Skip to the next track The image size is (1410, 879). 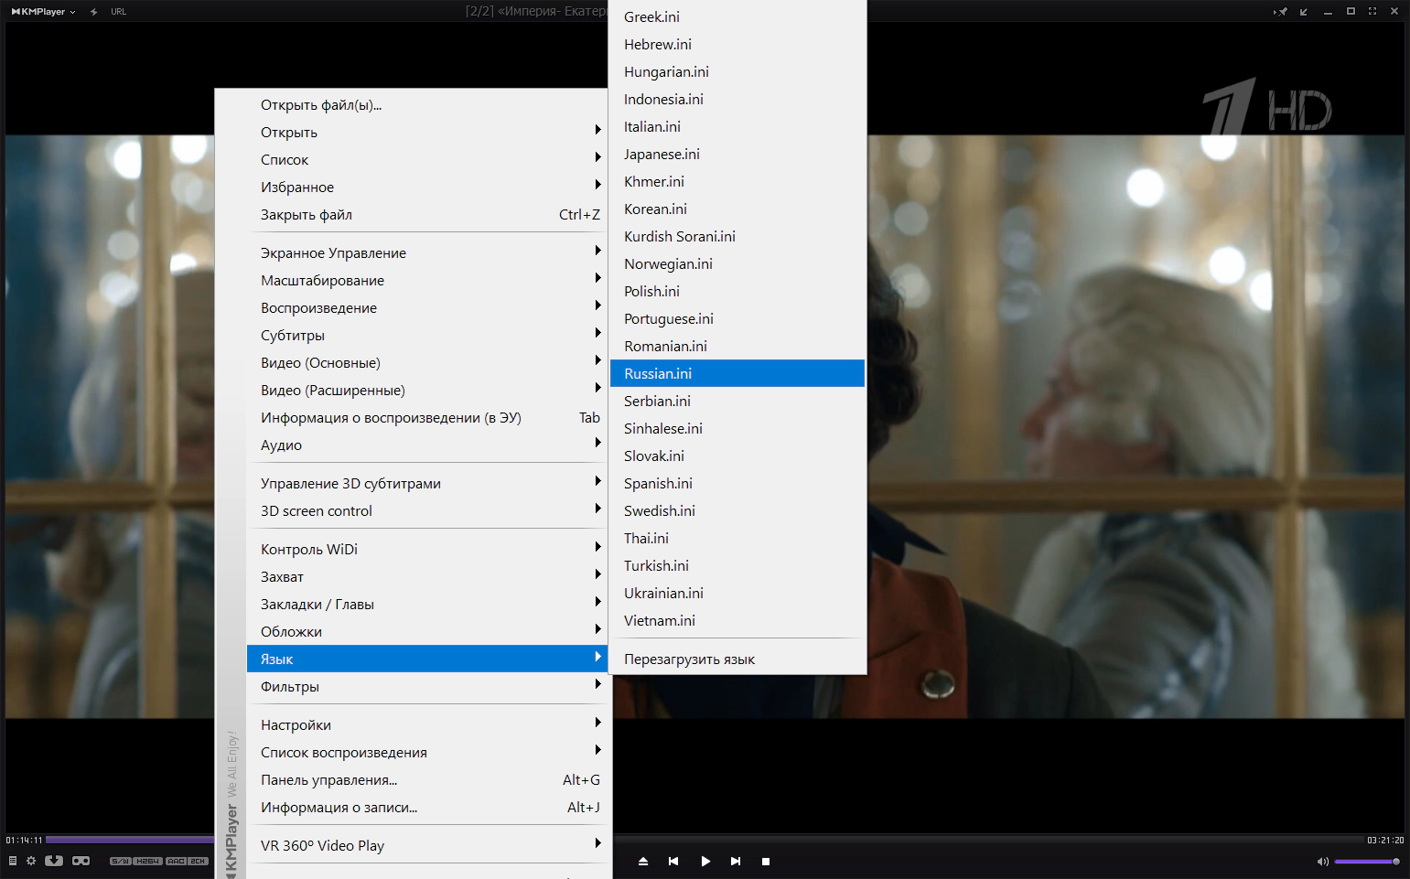[x=736, y=862]
